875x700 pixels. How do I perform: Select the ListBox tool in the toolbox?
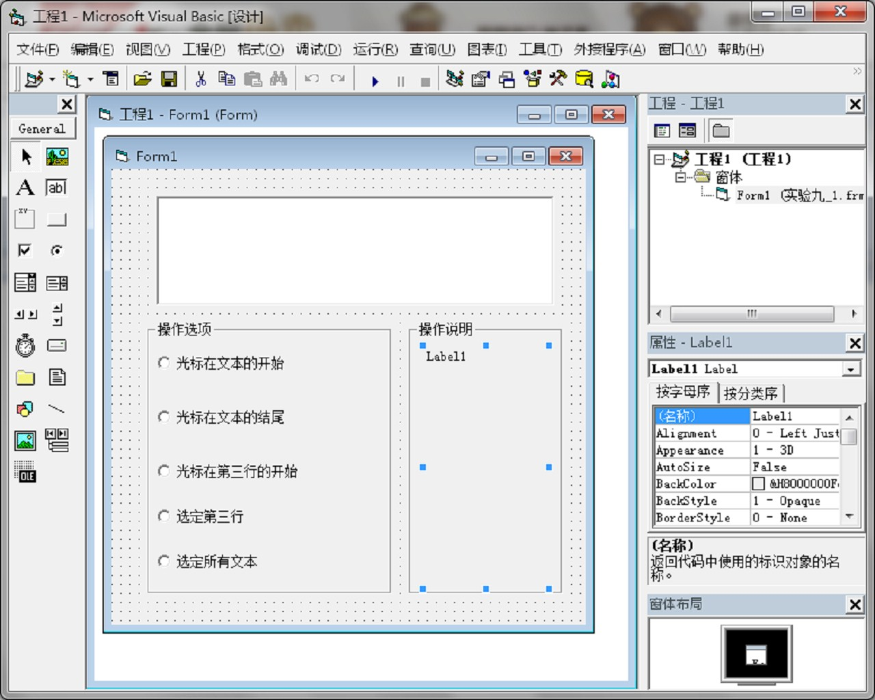pyautogui.click(x=57, y=282)
